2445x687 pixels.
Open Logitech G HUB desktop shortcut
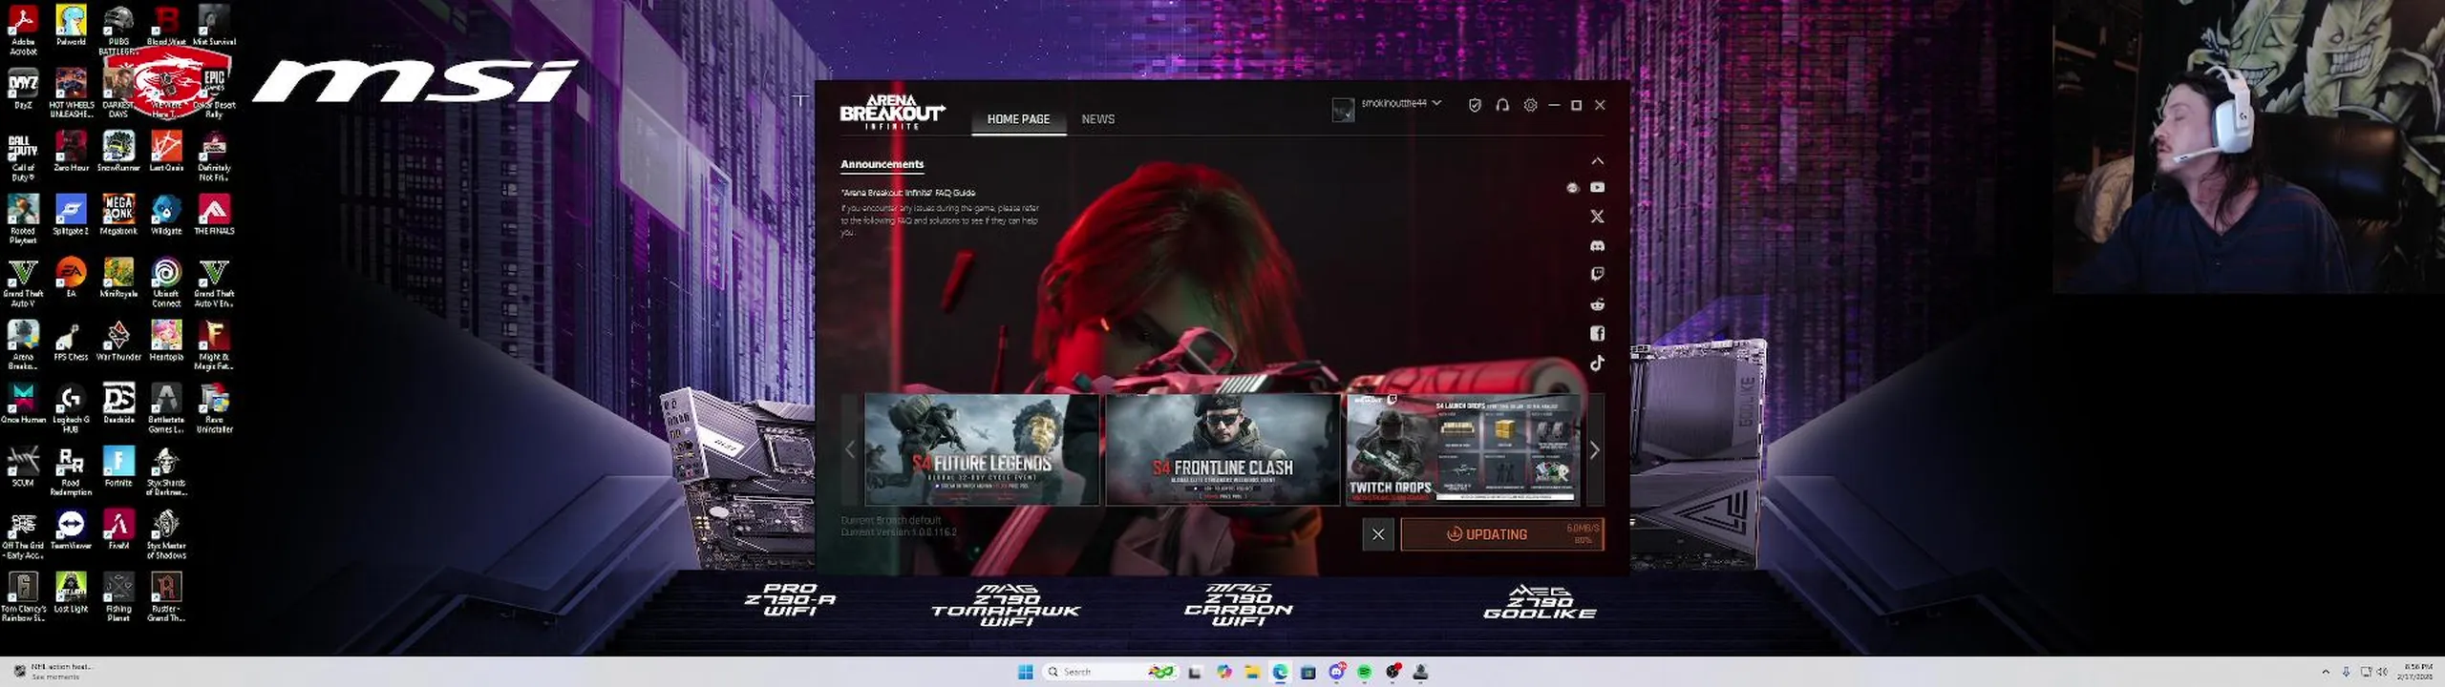coord(71,408)
